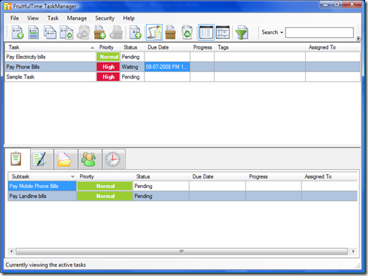Open the Search options dropdown arrow
The width and height of the screenshot is (368, 276).
coord(282,33)
